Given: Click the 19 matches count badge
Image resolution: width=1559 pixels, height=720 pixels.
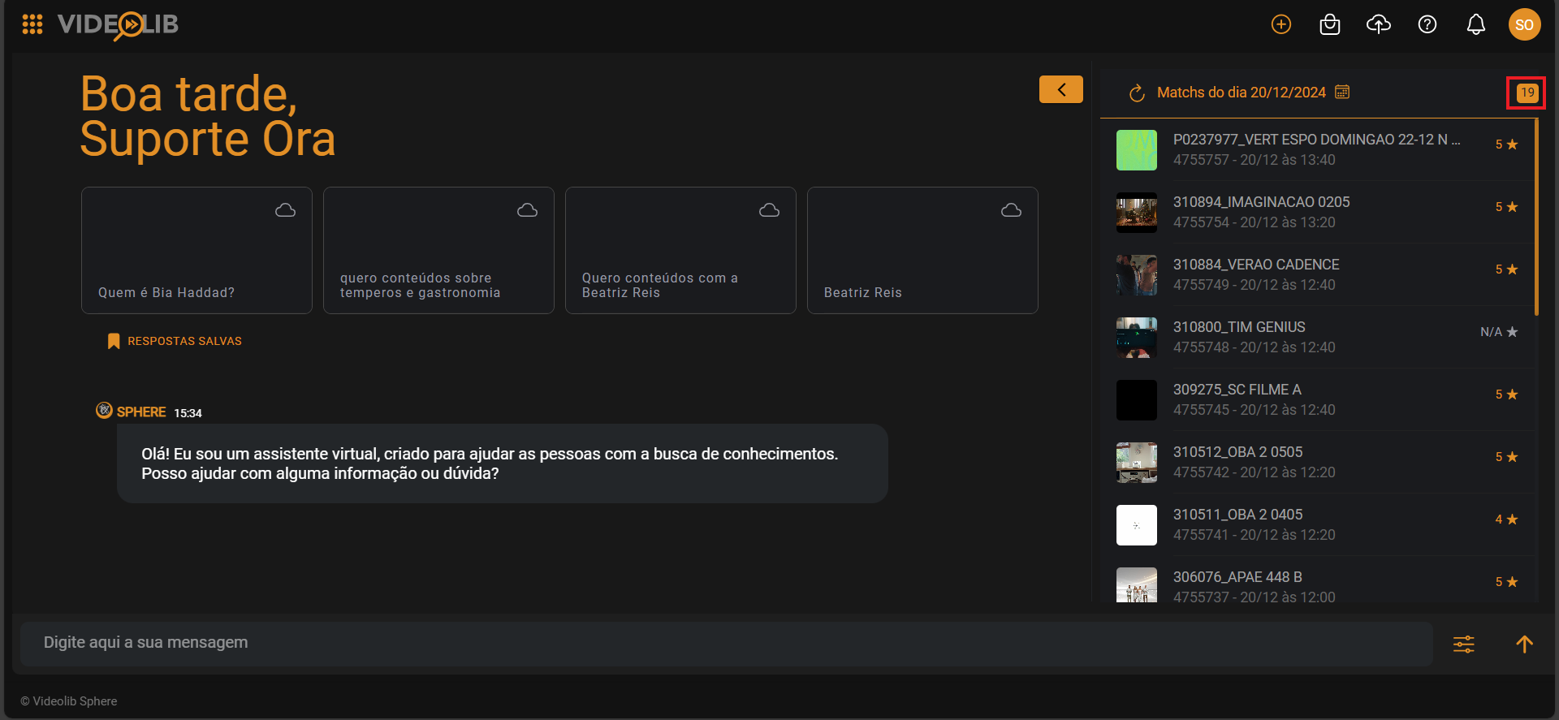Looking at the screenshot, I should pos(1527,93).
